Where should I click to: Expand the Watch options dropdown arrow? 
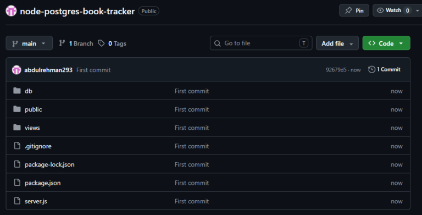coord(418,10)
